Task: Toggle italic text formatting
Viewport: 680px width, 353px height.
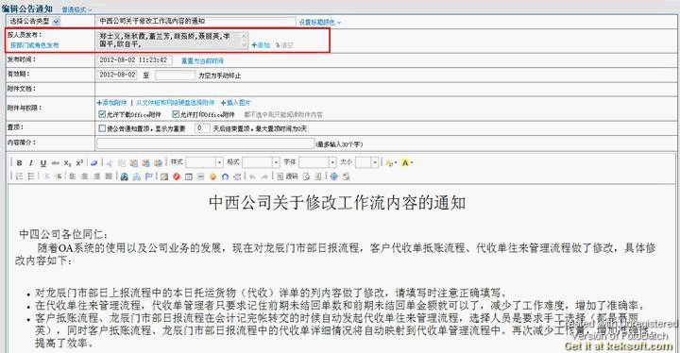Action: click(x=31, y=163)
